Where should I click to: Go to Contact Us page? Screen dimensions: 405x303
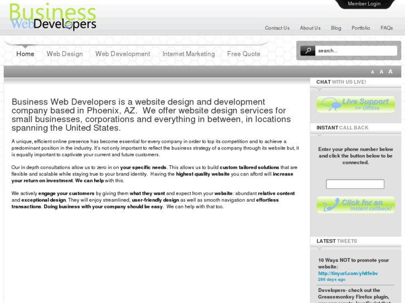[277, 28]
